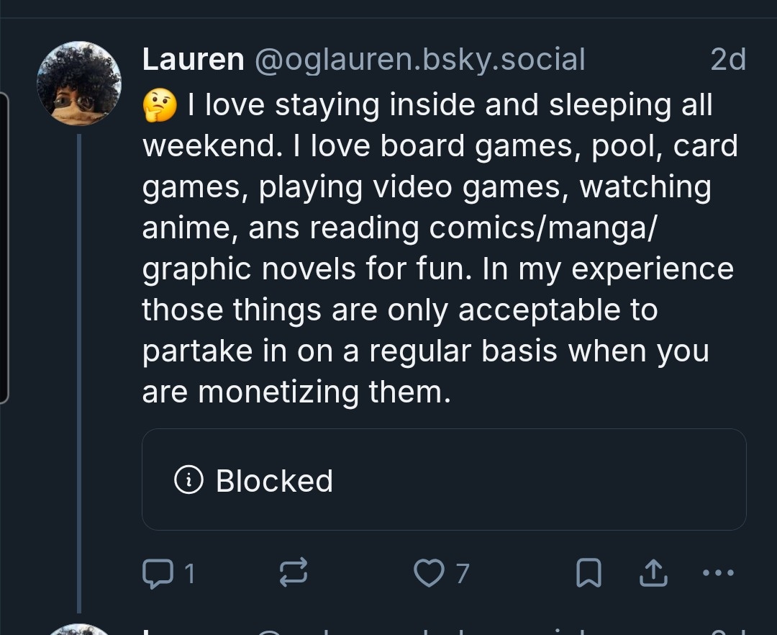This screenshot has width=777, height=635.
Task: Click the thinking face emoji in the post
Action: [159, 106]
